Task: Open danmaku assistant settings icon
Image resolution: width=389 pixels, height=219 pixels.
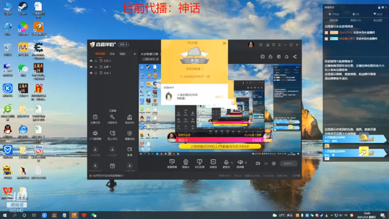Action: (x=382, y=7)
